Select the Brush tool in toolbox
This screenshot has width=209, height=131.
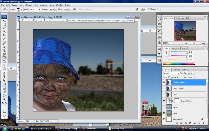pyautogui.click(x=4, y=47)
